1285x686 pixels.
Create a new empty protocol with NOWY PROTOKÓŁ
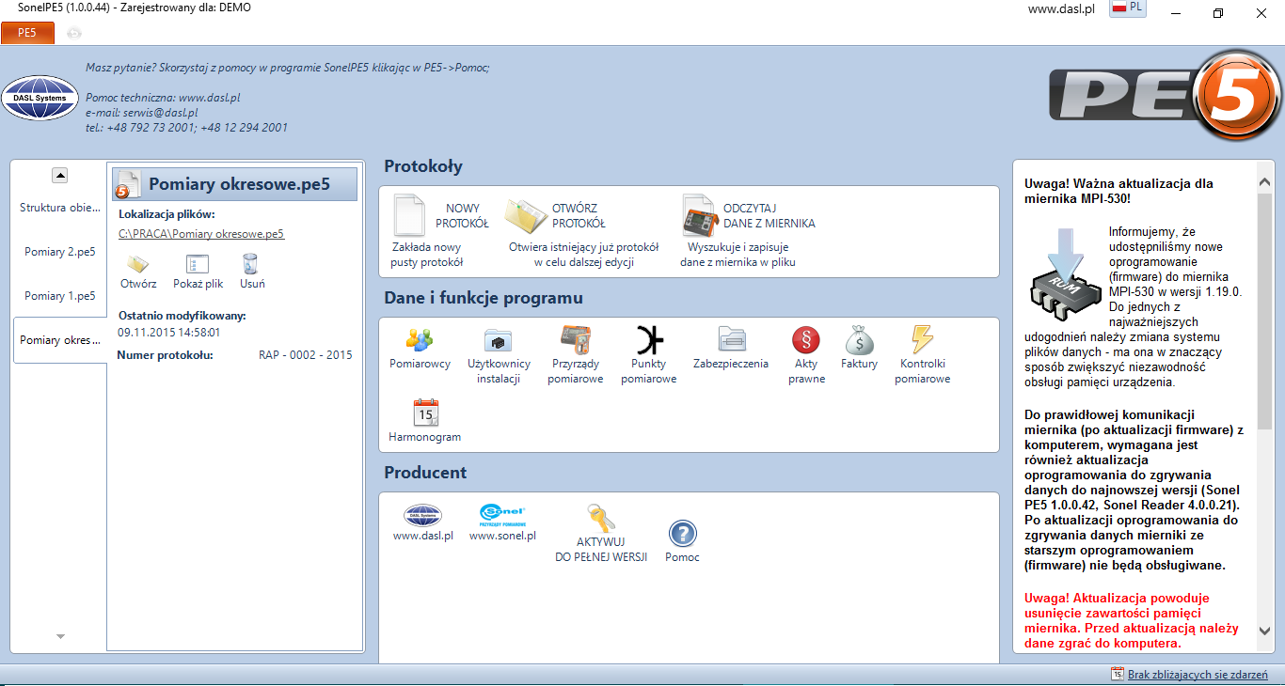tap(439, 232)
